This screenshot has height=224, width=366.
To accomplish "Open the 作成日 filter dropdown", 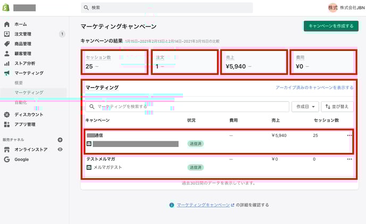I will coord(305,107).
